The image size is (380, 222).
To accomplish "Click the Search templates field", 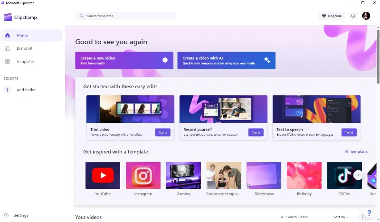I will [125, 16].
